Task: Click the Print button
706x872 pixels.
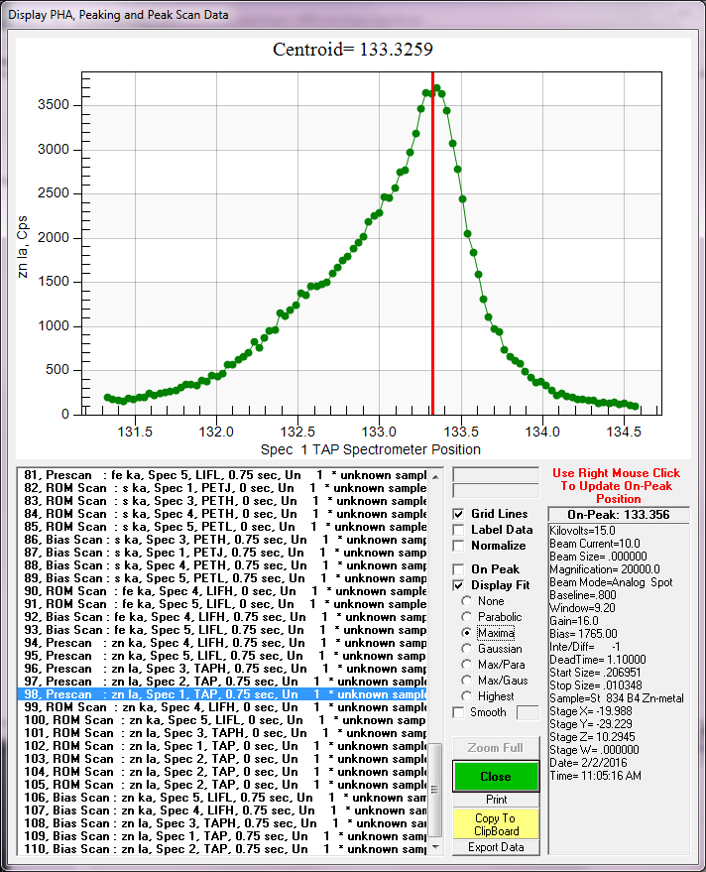Action: click(495, 800)
